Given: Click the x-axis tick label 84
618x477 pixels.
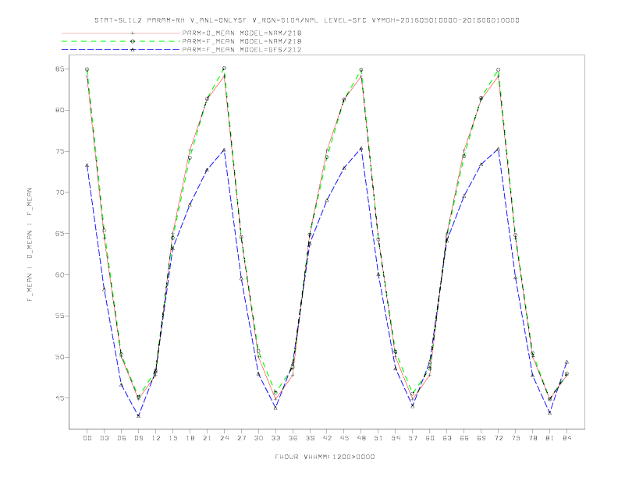Looking at the screenshot, I should tap(566, 438).
